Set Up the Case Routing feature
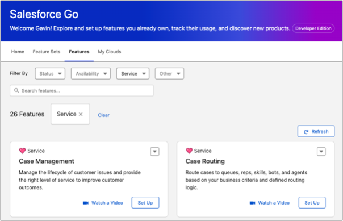343x221 pixels. [x=312, y=203]
